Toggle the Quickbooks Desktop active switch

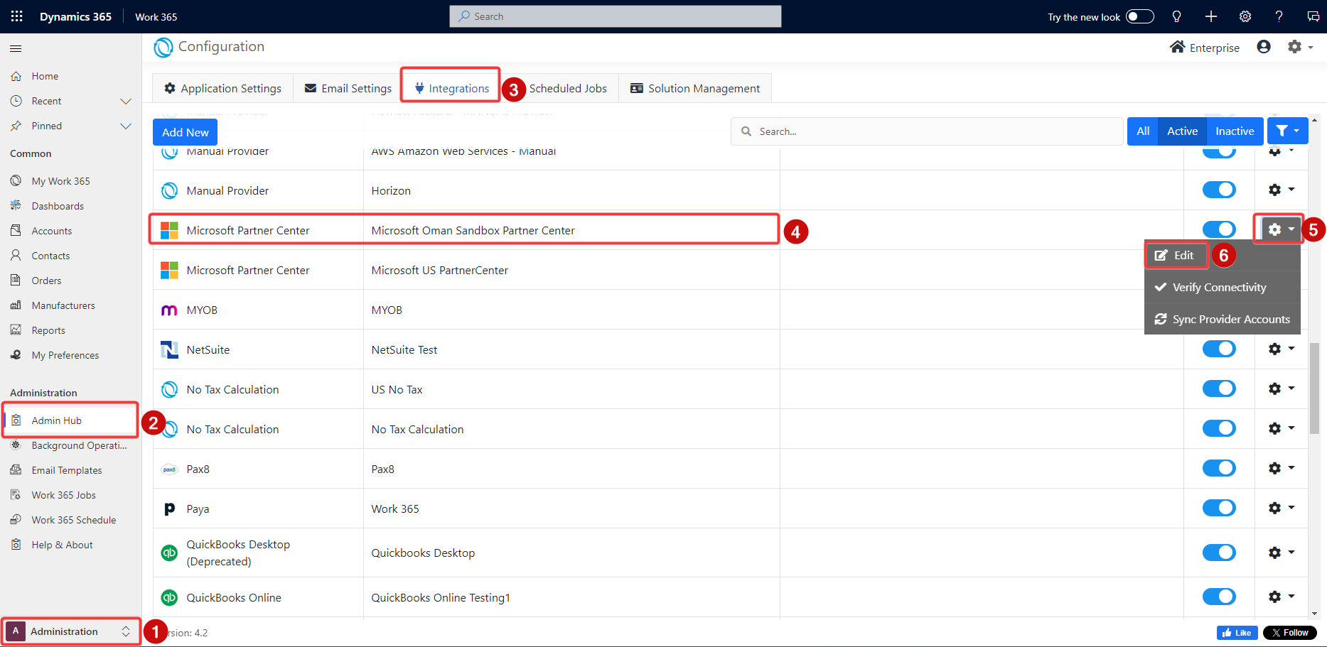(x=1219, y=553)
